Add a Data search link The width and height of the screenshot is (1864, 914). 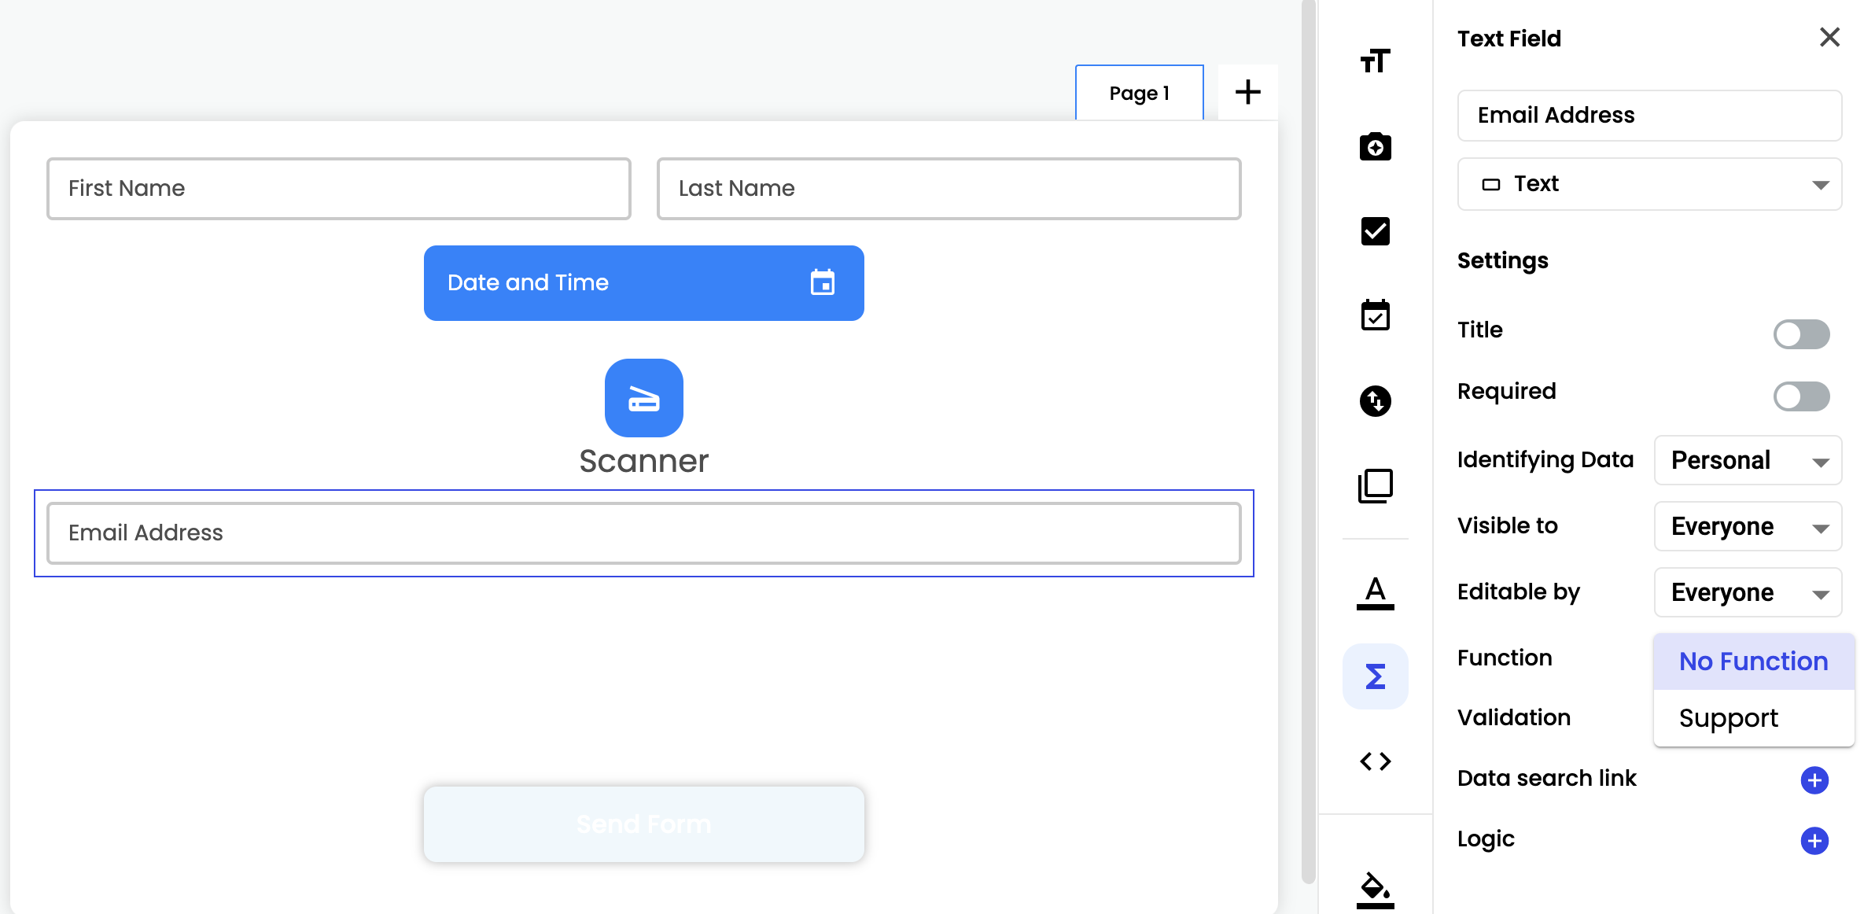click(1814, 780)
